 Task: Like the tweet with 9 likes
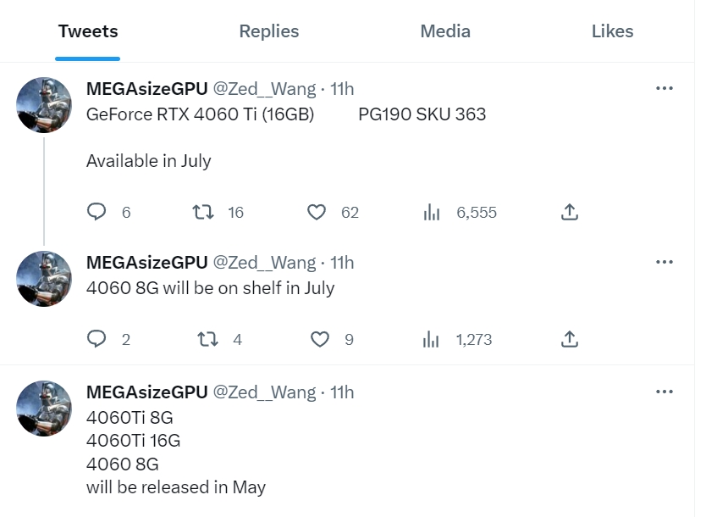point(319,339)
